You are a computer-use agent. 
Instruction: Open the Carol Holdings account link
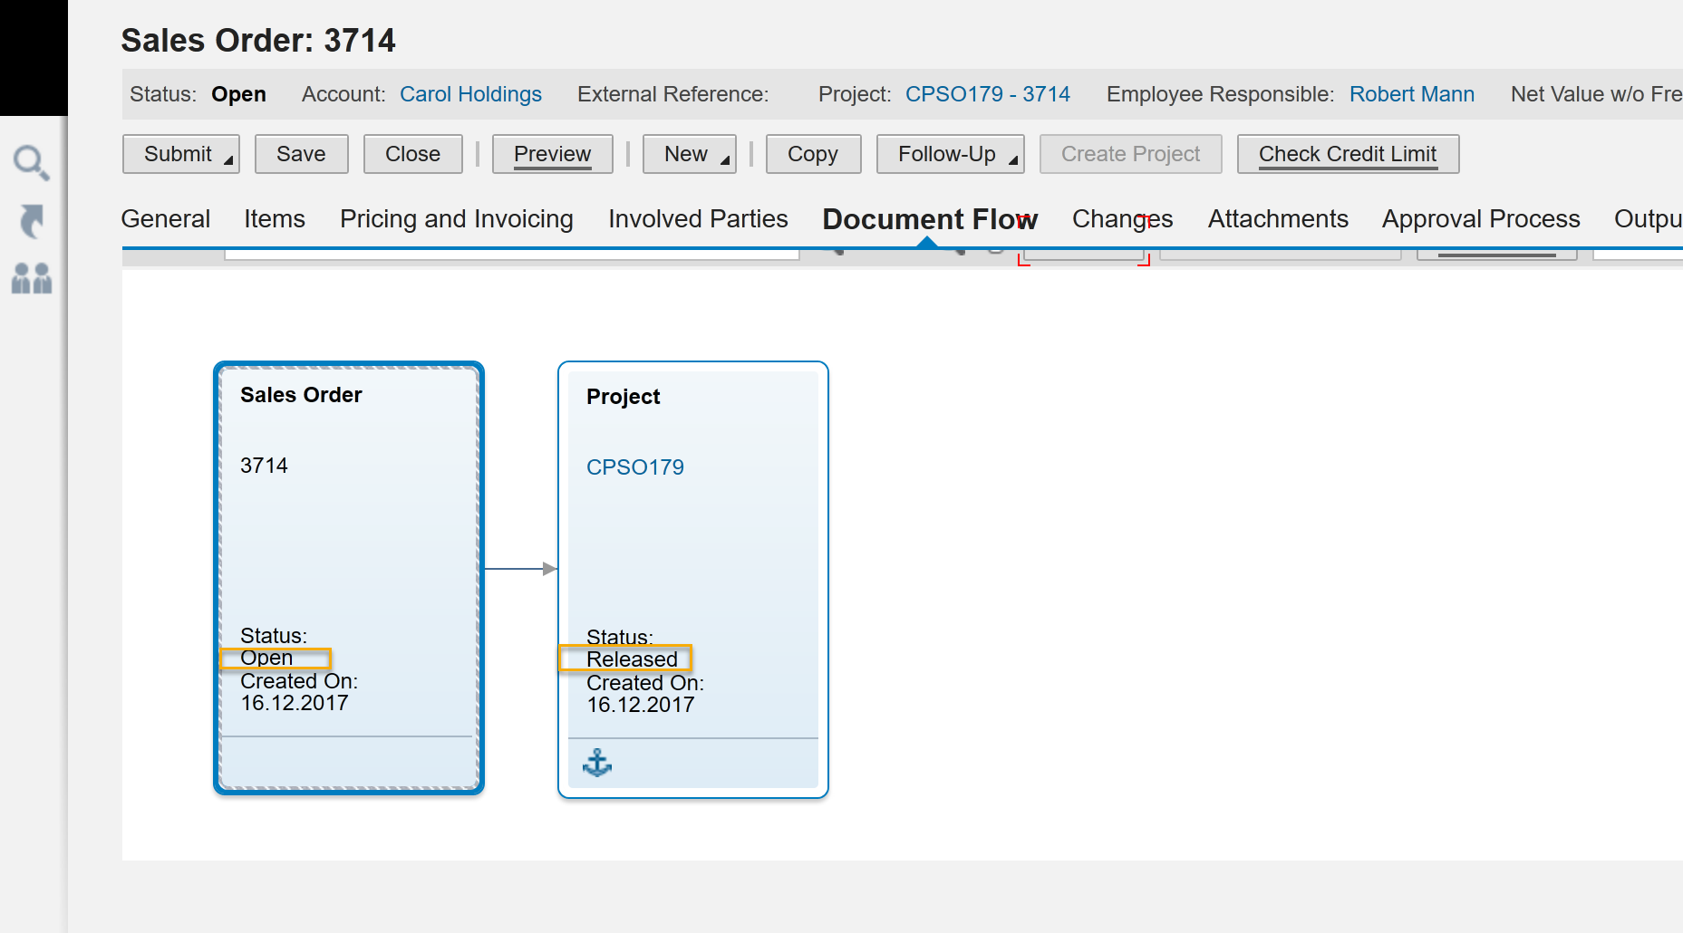[x=470, y=94]
